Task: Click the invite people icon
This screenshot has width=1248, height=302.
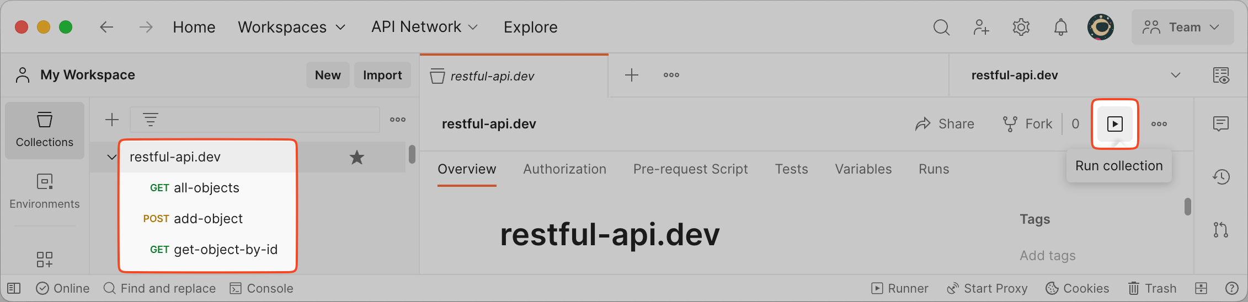Action: coord(981,27)
